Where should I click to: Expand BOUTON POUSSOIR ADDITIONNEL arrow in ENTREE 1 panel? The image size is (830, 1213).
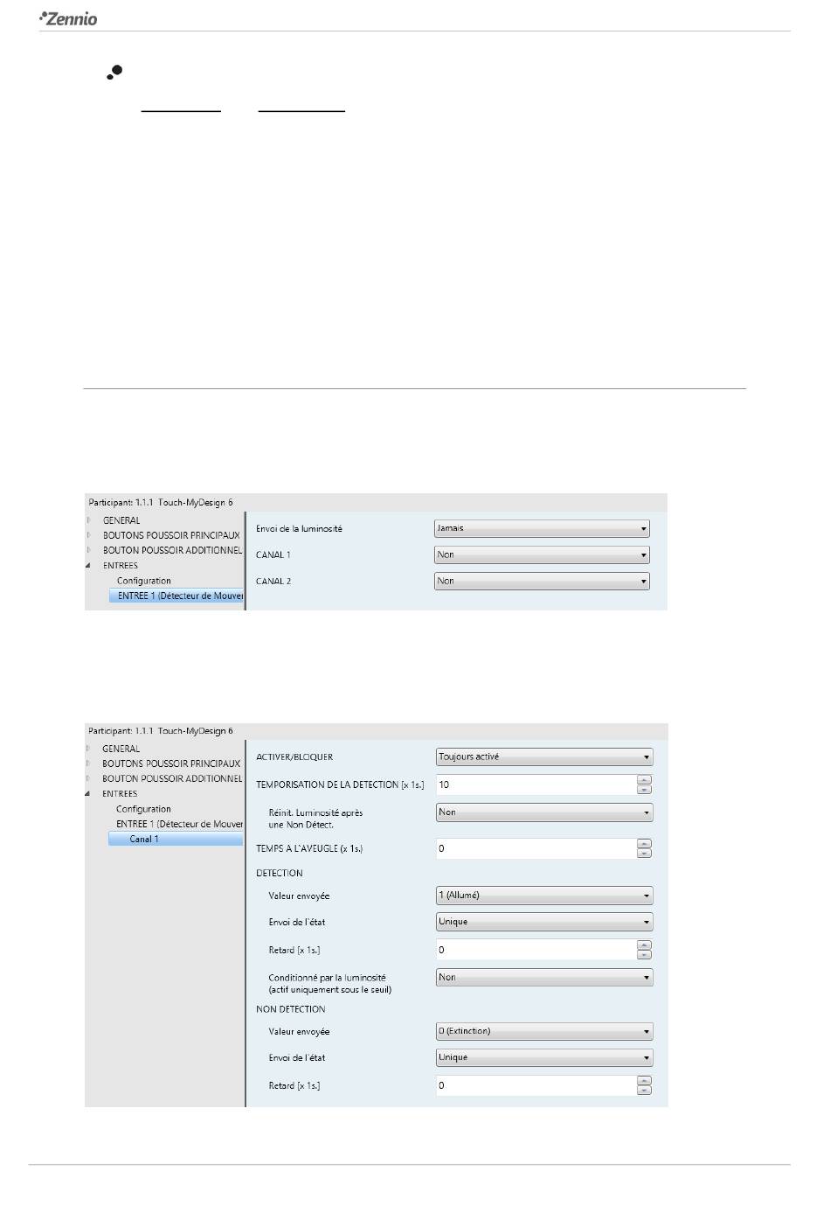pyautogui.click(x=88, y=550)
